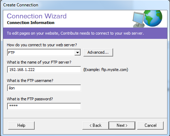This screenshot has width=170, height=136.
Task: Focus the FTP username field containing ilon
Action: [44, 88]
